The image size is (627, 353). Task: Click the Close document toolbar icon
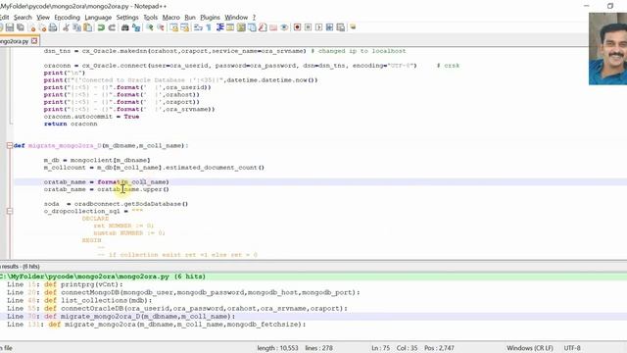[32, 27]
